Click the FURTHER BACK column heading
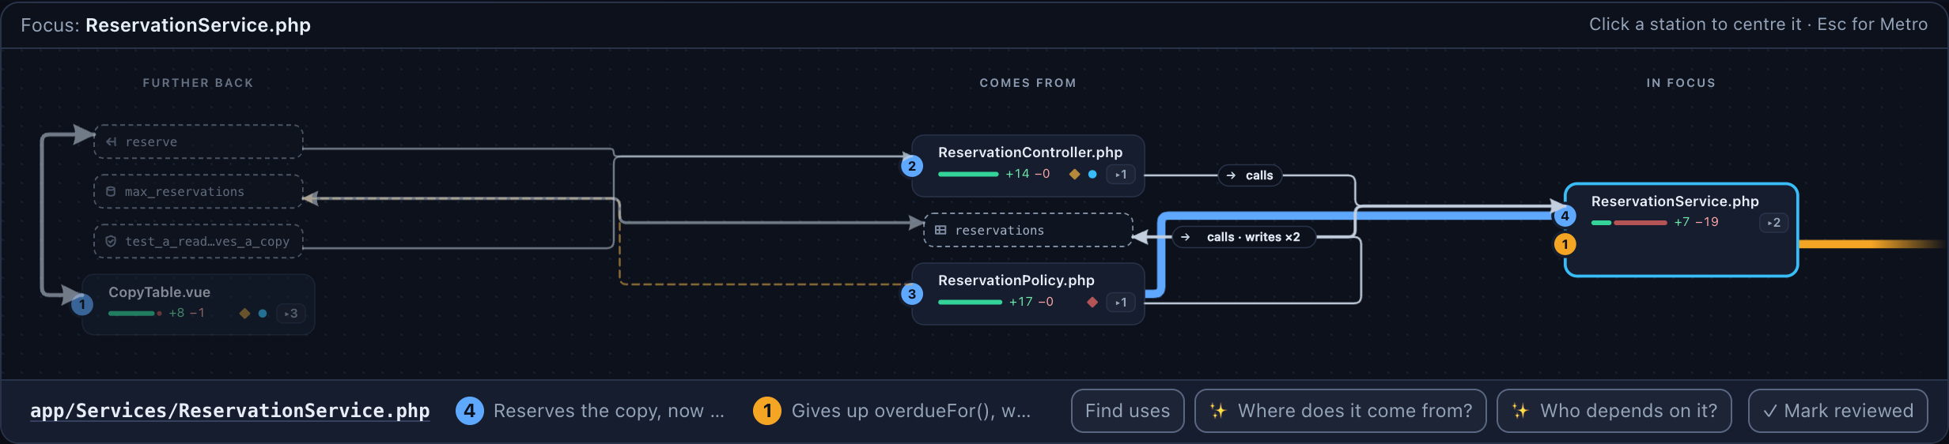The image size is (1949, 444). (199, 83)
